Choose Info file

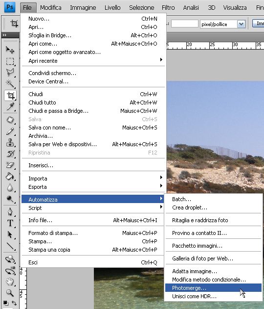pos(93,220)
